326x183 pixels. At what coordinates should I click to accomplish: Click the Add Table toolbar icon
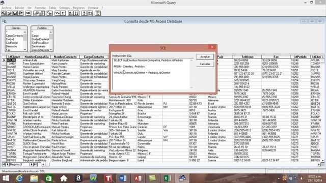(x=49, y=13)
